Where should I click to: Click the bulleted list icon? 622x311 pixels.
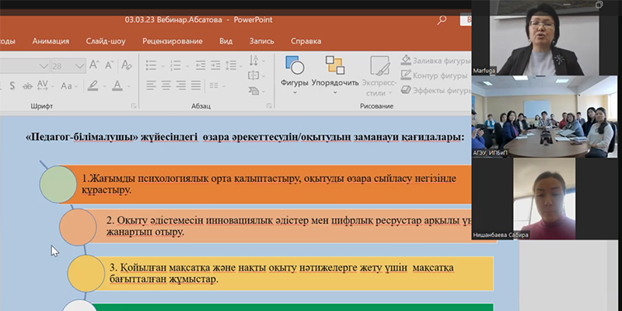coord(151,66)
